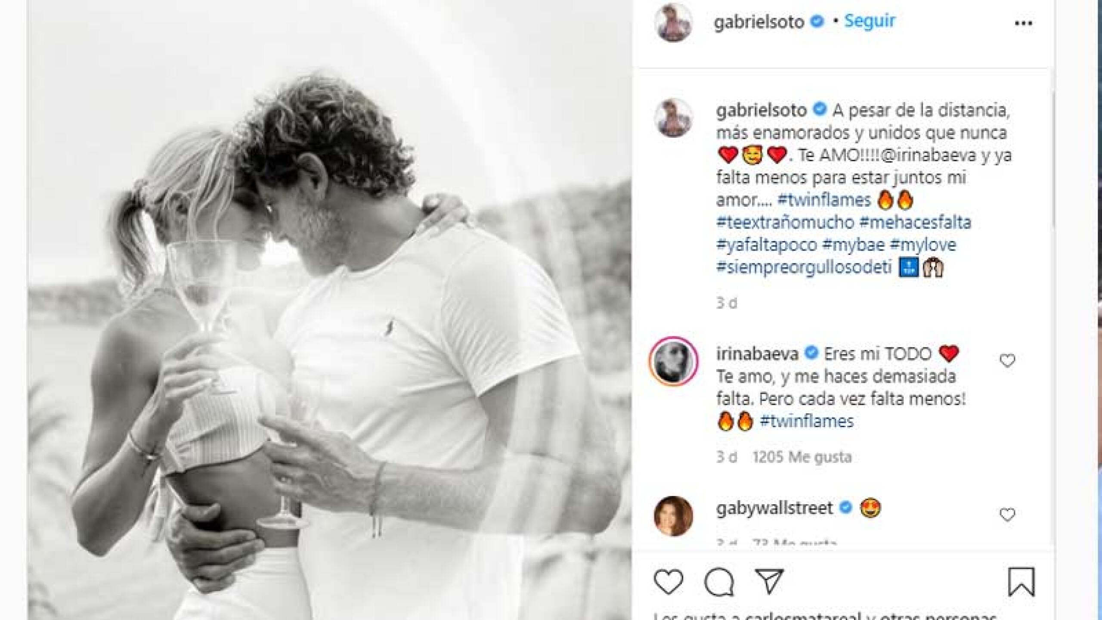Open the comment bubble icon
1102x620 pixels.
point(719,582)
